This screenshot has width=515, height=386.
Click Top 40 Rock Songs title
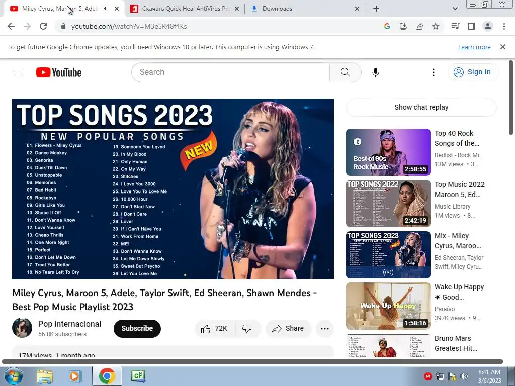click(x=457, y=138)
